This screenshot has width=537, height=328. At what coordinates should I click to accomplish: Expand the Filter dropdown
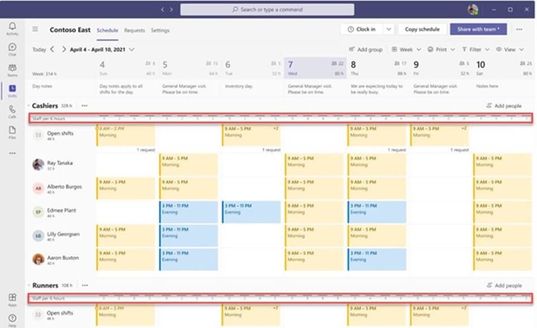tap(475, 50)
